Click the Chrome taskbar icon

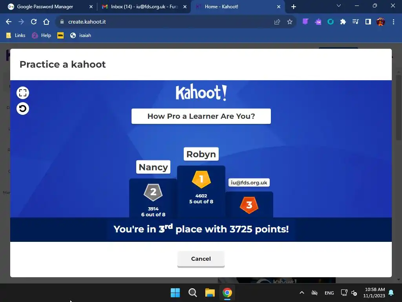[227, 293]
